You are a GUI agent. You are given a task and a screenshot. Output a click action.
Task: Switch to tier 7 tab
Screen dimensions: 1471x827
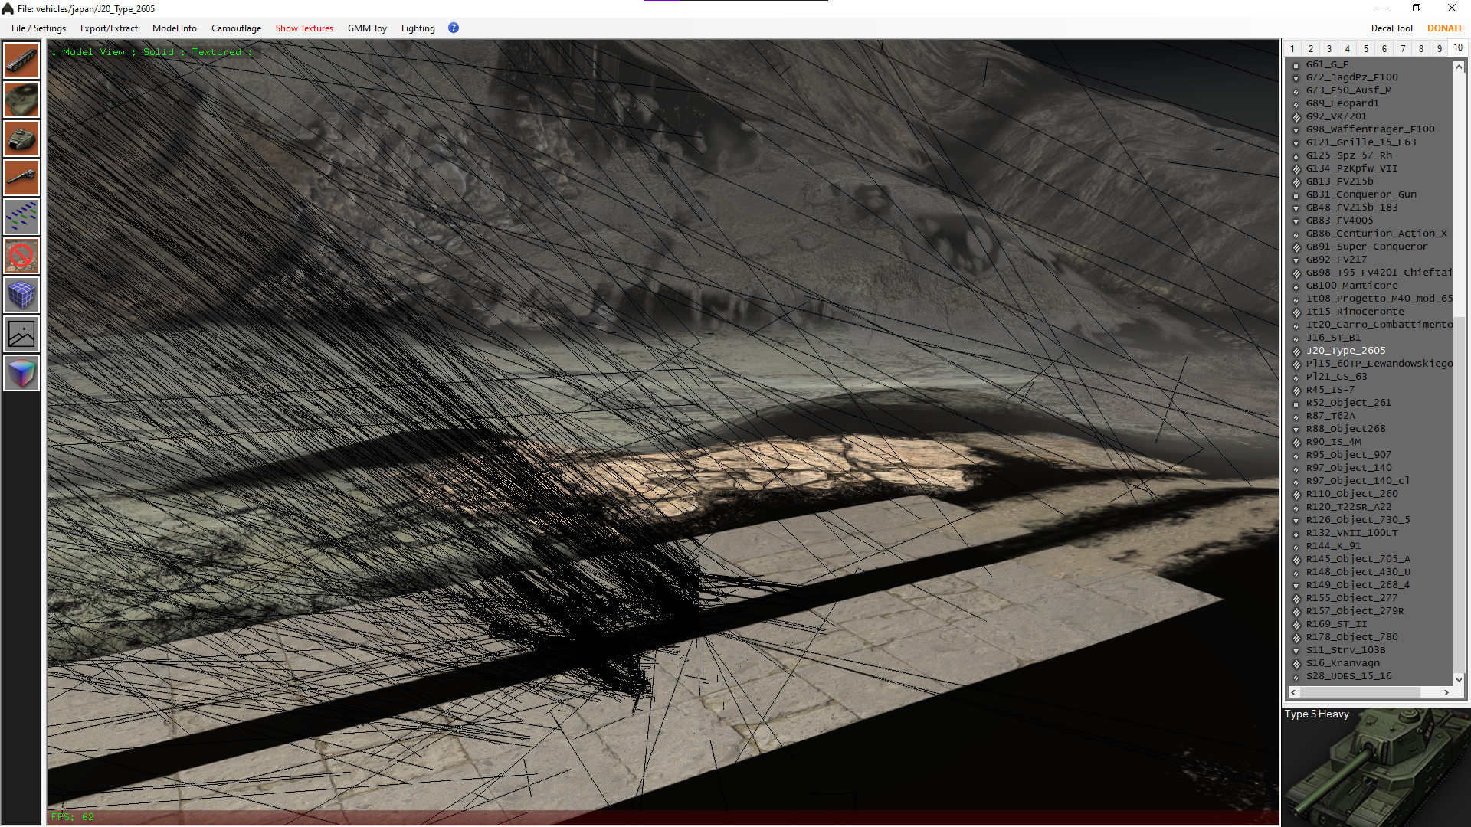point(1403,48)
